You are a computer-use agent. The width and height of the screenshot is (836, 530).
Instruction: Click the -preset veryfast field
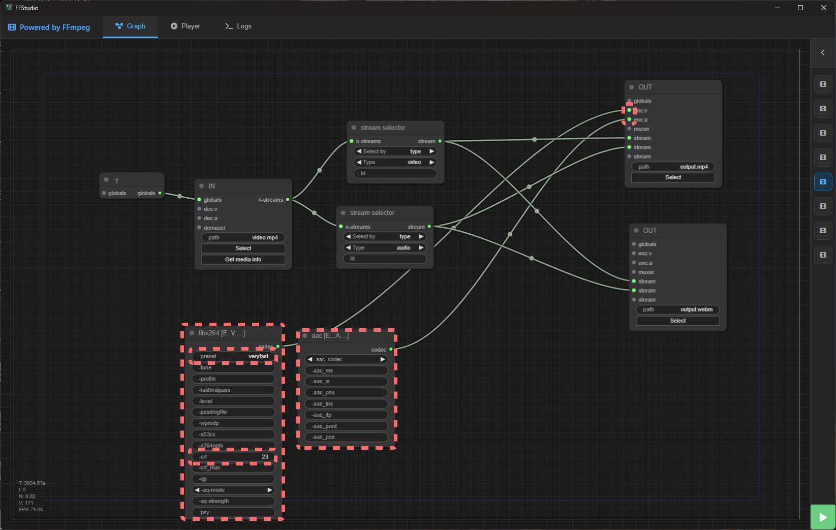[x=233, y=356]
